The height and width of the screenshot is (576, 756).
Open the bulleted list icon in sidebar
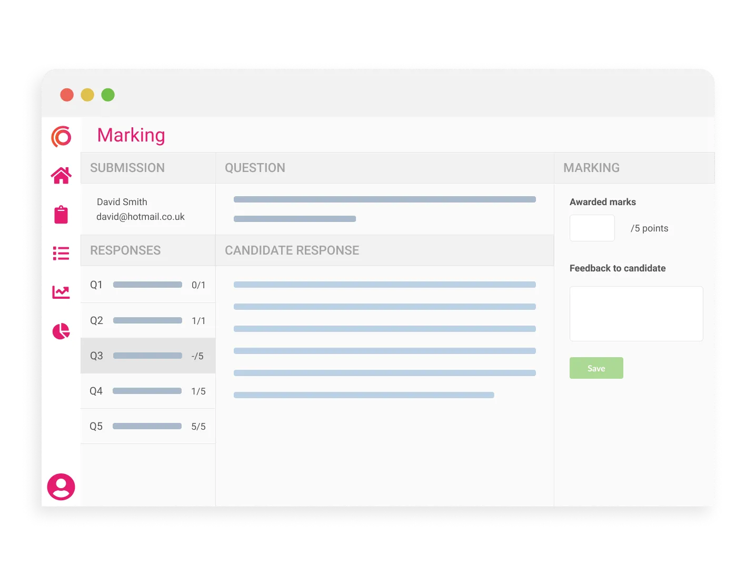pyautogui.click(x=61, y=254)
